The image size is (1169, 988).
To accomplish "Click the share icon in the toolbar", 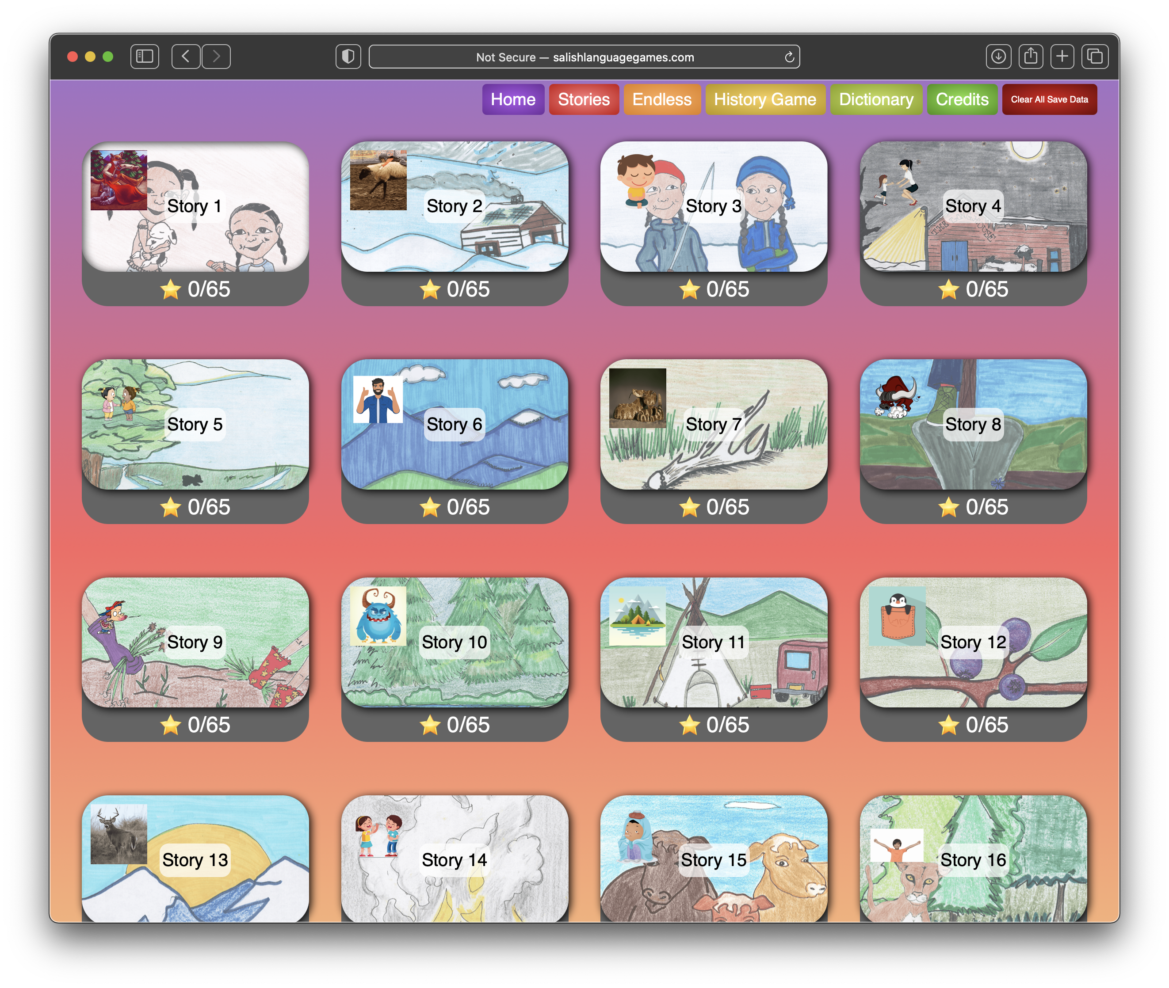I will 1030,57.
